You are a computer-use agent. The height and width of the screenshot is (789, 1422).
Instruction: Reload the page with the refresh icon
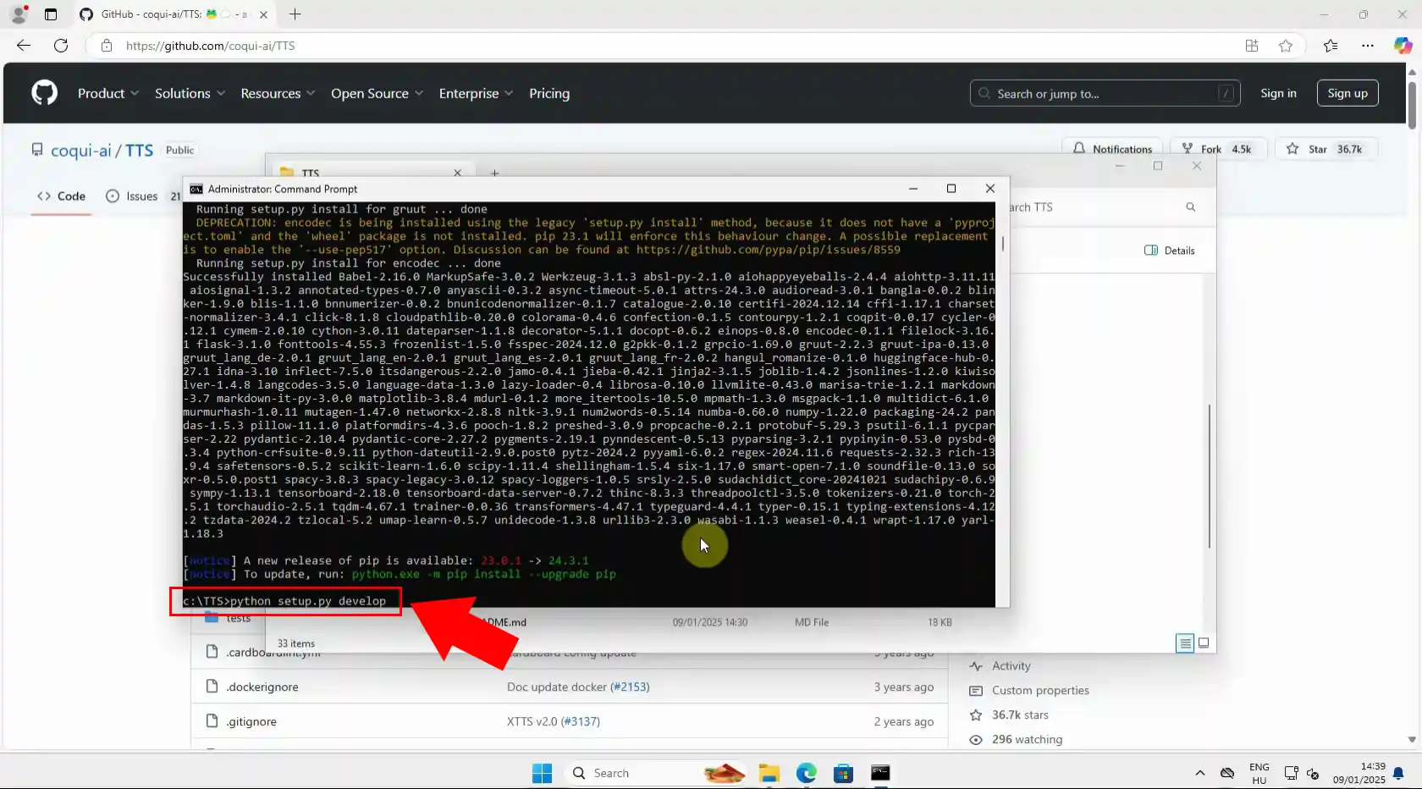click(x=61, y=46)
